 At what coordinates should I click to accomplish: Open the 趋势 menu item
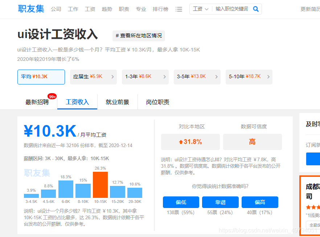107,9
